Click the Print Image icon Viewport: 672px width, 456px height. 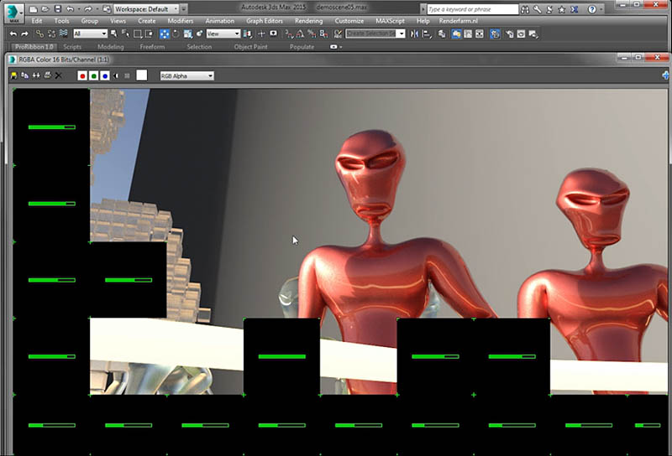click(47, 75)
